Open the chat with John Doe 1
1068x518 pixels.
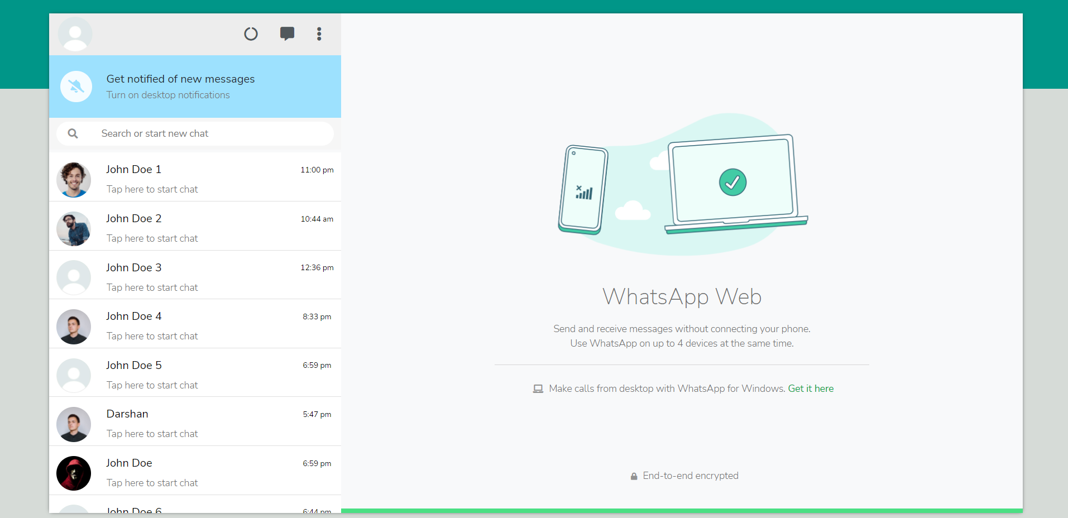pyautogui.click(x=195, y=177)
